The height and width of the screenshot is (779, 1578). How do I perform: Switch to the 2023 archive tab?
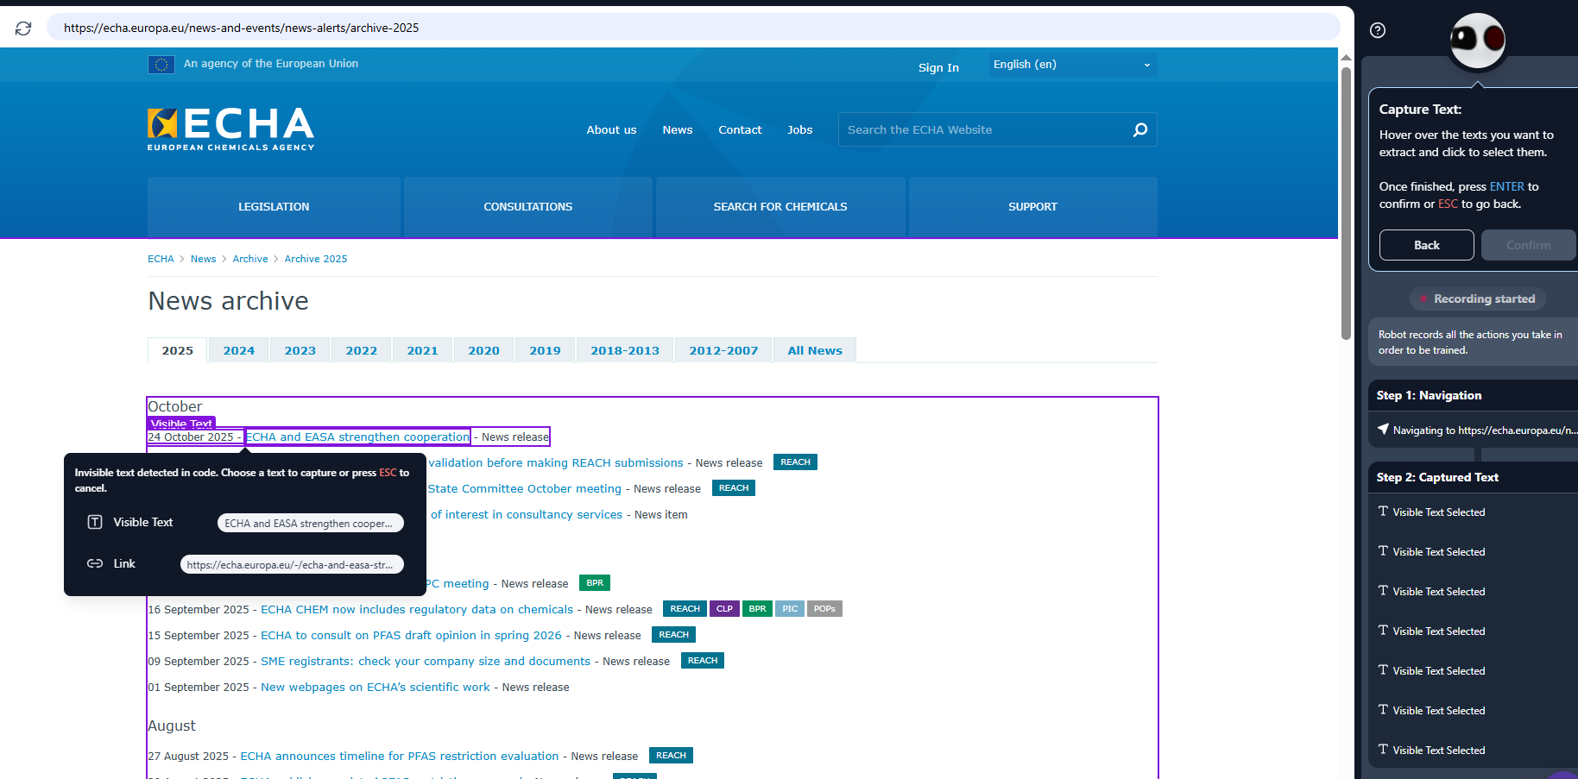point(300,350)
